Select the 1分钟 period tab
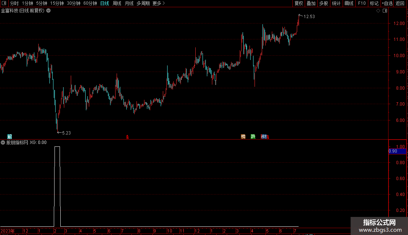 (27, 3)
